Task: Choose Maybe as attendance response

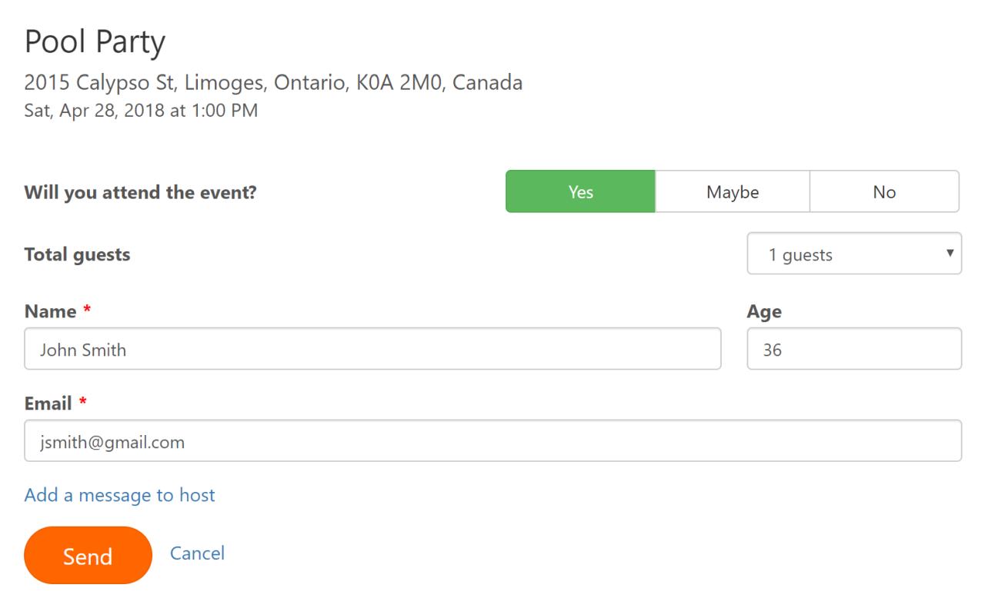Action: (733, 191)
